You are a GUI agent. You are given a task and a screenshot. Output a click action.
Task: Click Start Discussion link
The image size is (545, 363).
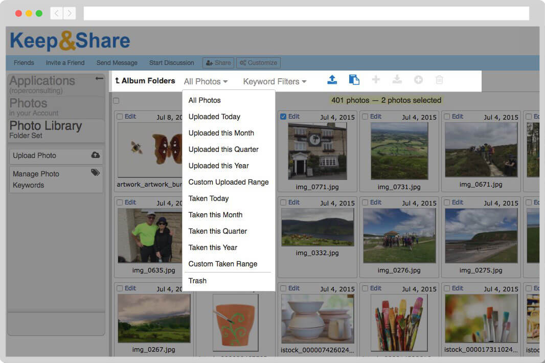tap(172, 63)
